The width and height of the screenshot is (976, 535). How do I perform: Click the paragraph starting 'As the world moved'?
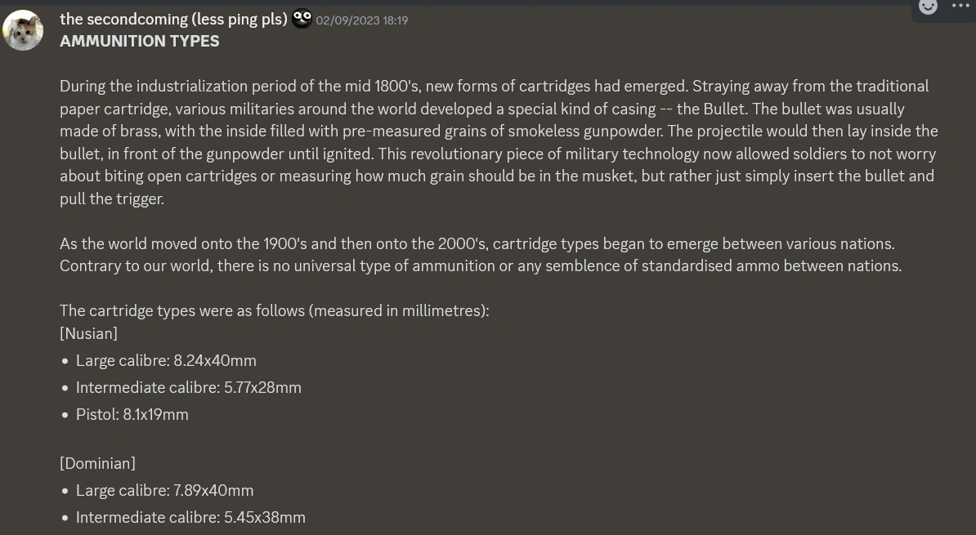tap(482, 253)
